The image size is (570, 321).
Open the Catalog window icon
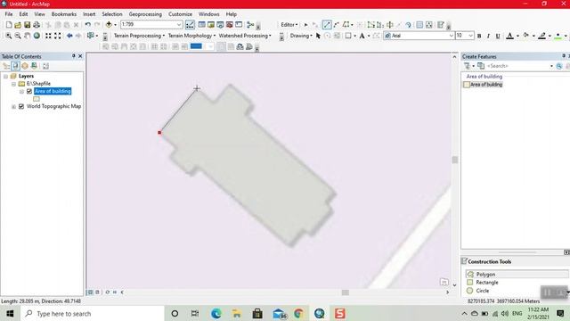(x=211, y=25)
